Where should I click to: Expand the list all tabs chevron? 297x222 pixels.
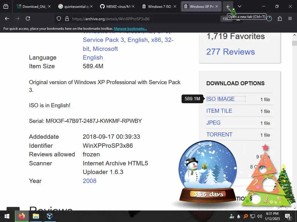point(239,6)
